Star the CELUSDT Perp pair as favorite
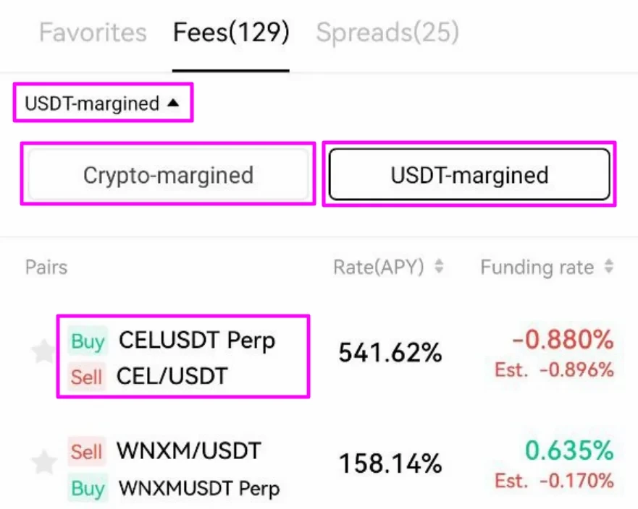The height and width of the screenshot is (509, 638). tap(42, 353)
